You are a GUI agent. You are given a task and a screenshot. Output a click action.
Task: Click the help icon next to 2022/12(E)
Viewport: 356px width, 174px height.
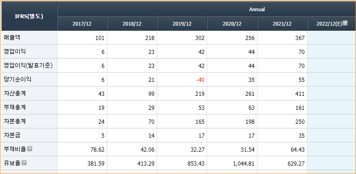pos(345,23)
